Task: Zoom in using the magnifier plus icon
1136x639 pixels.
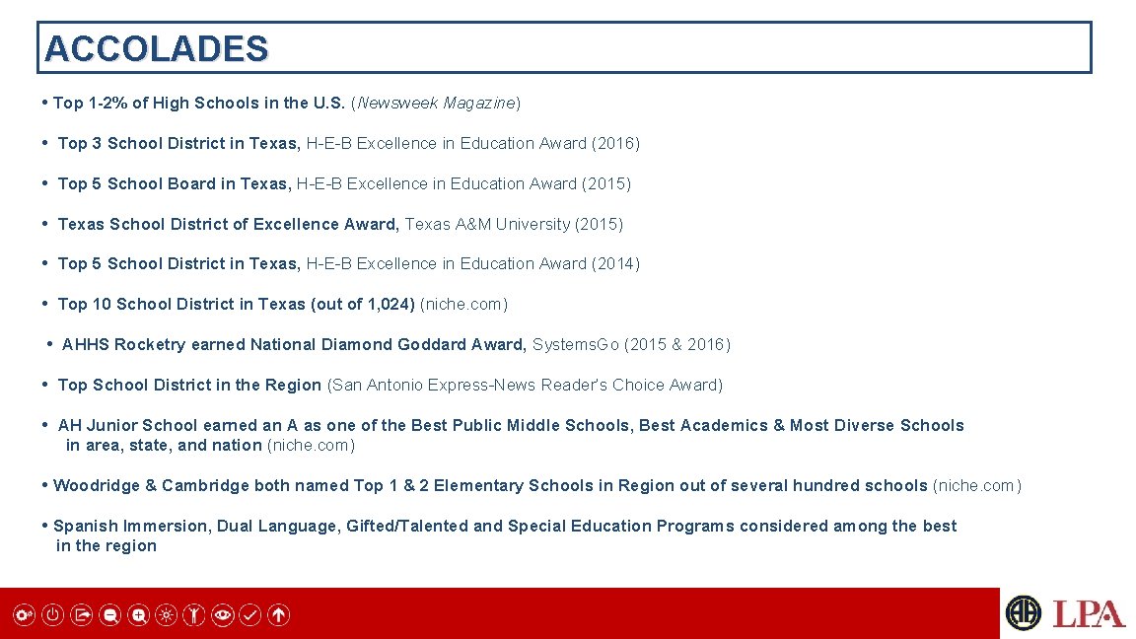Action: (x=138, y=615)
